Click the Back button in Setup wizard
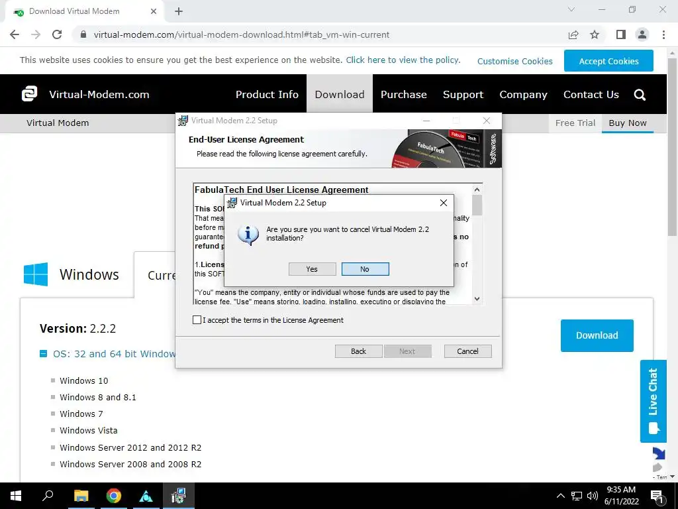678x509 pixels. click(358, 351)
